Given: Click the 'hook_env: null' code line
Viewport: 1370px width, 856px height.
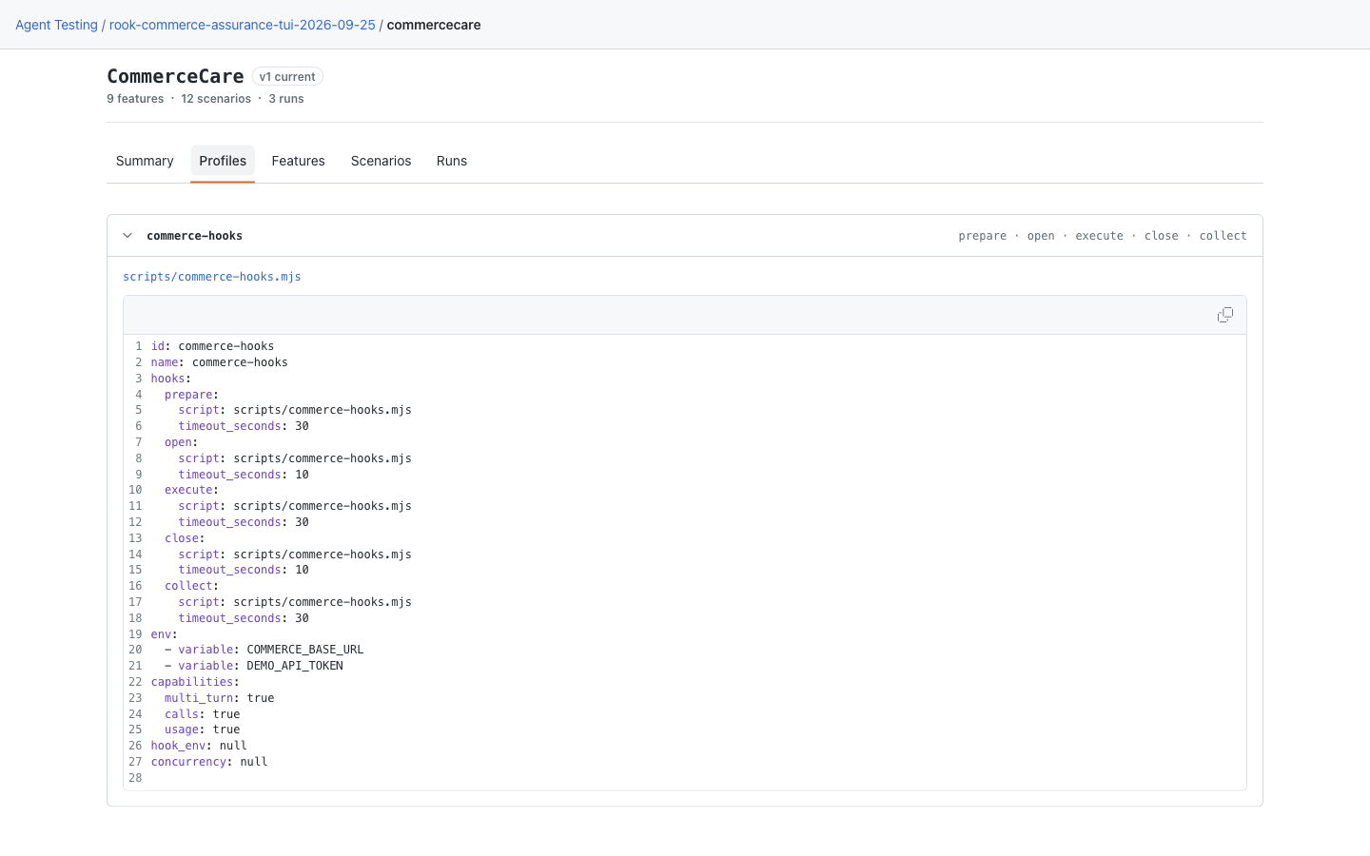Looking at the screenshot, I should [199, 746].
